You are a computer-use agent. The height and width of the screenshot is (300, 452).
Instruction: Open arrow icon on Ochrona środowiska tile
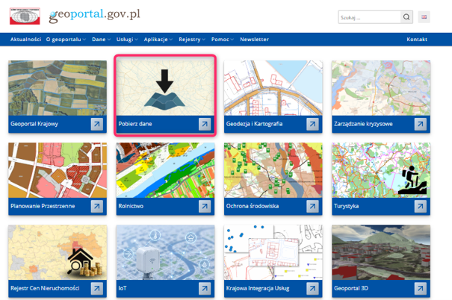tap(312, 206)
